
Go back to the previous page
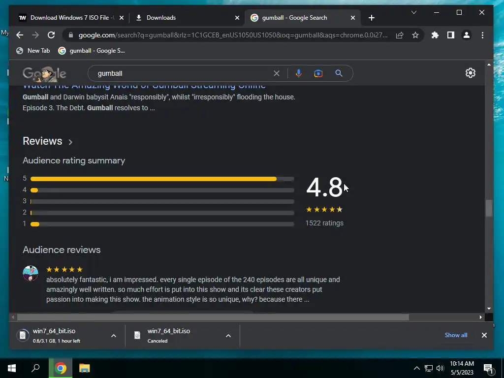click(20, 35)
